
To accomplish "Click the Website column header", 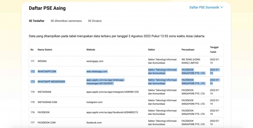I will (x=91, y=50).
